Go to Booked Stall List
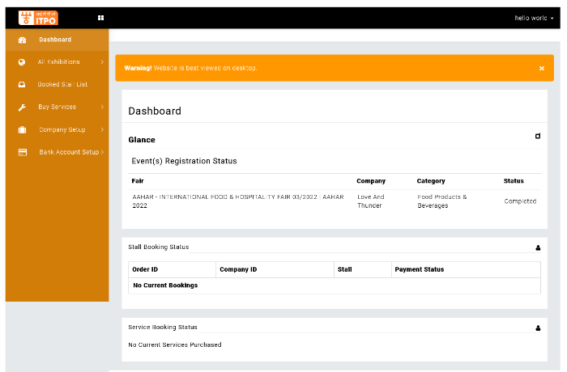 [58, 85]
